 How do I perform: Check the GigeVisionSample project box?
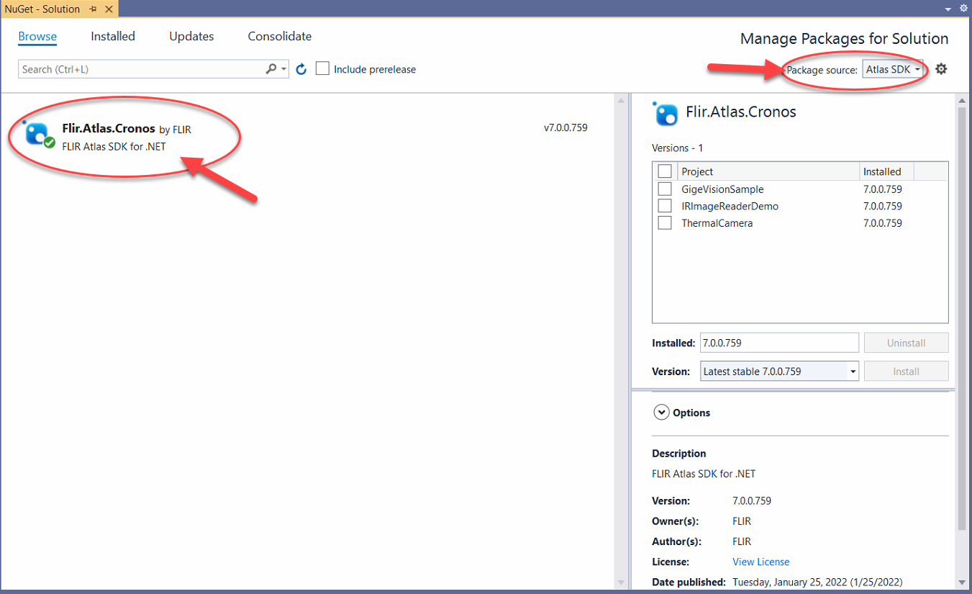[x=665, y=189]
